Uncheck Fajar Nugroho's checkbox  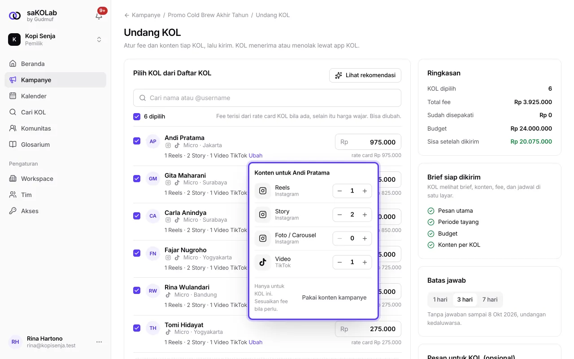coord(137,253)
